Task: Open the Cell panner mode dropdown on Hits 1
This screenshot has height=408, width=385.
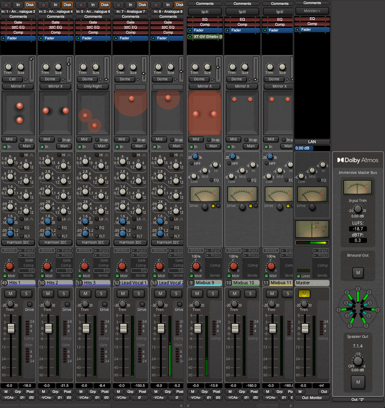Action: [13, 79]
